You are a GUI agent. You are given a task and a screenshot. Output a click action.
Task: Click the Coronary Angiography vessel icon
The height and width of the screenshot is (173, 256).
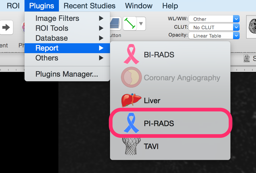click(x=131, y=77)
